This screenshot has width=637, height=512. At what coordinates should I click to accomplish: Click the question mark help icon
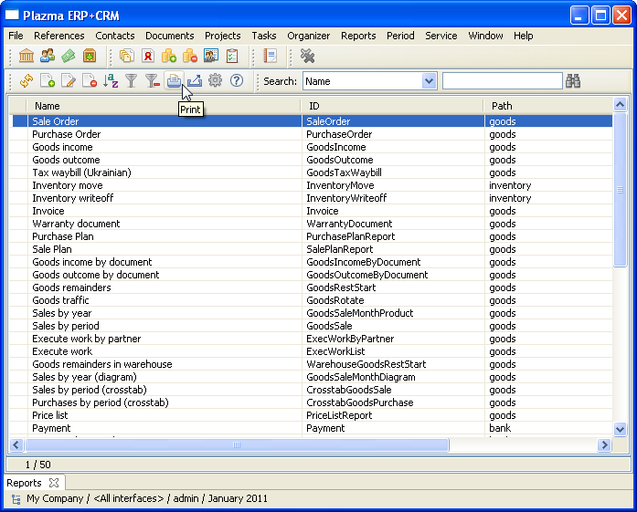pyautogui.click(x=237, y=81)
